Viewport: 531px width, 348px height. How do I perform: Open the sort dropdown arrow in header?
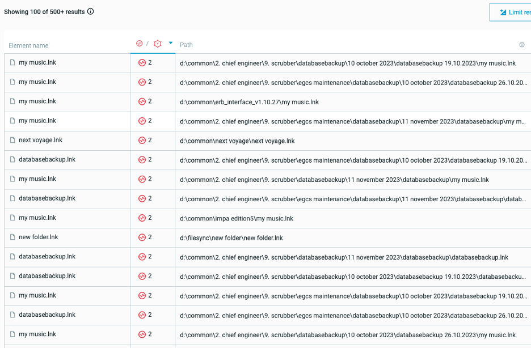point(171,43)
